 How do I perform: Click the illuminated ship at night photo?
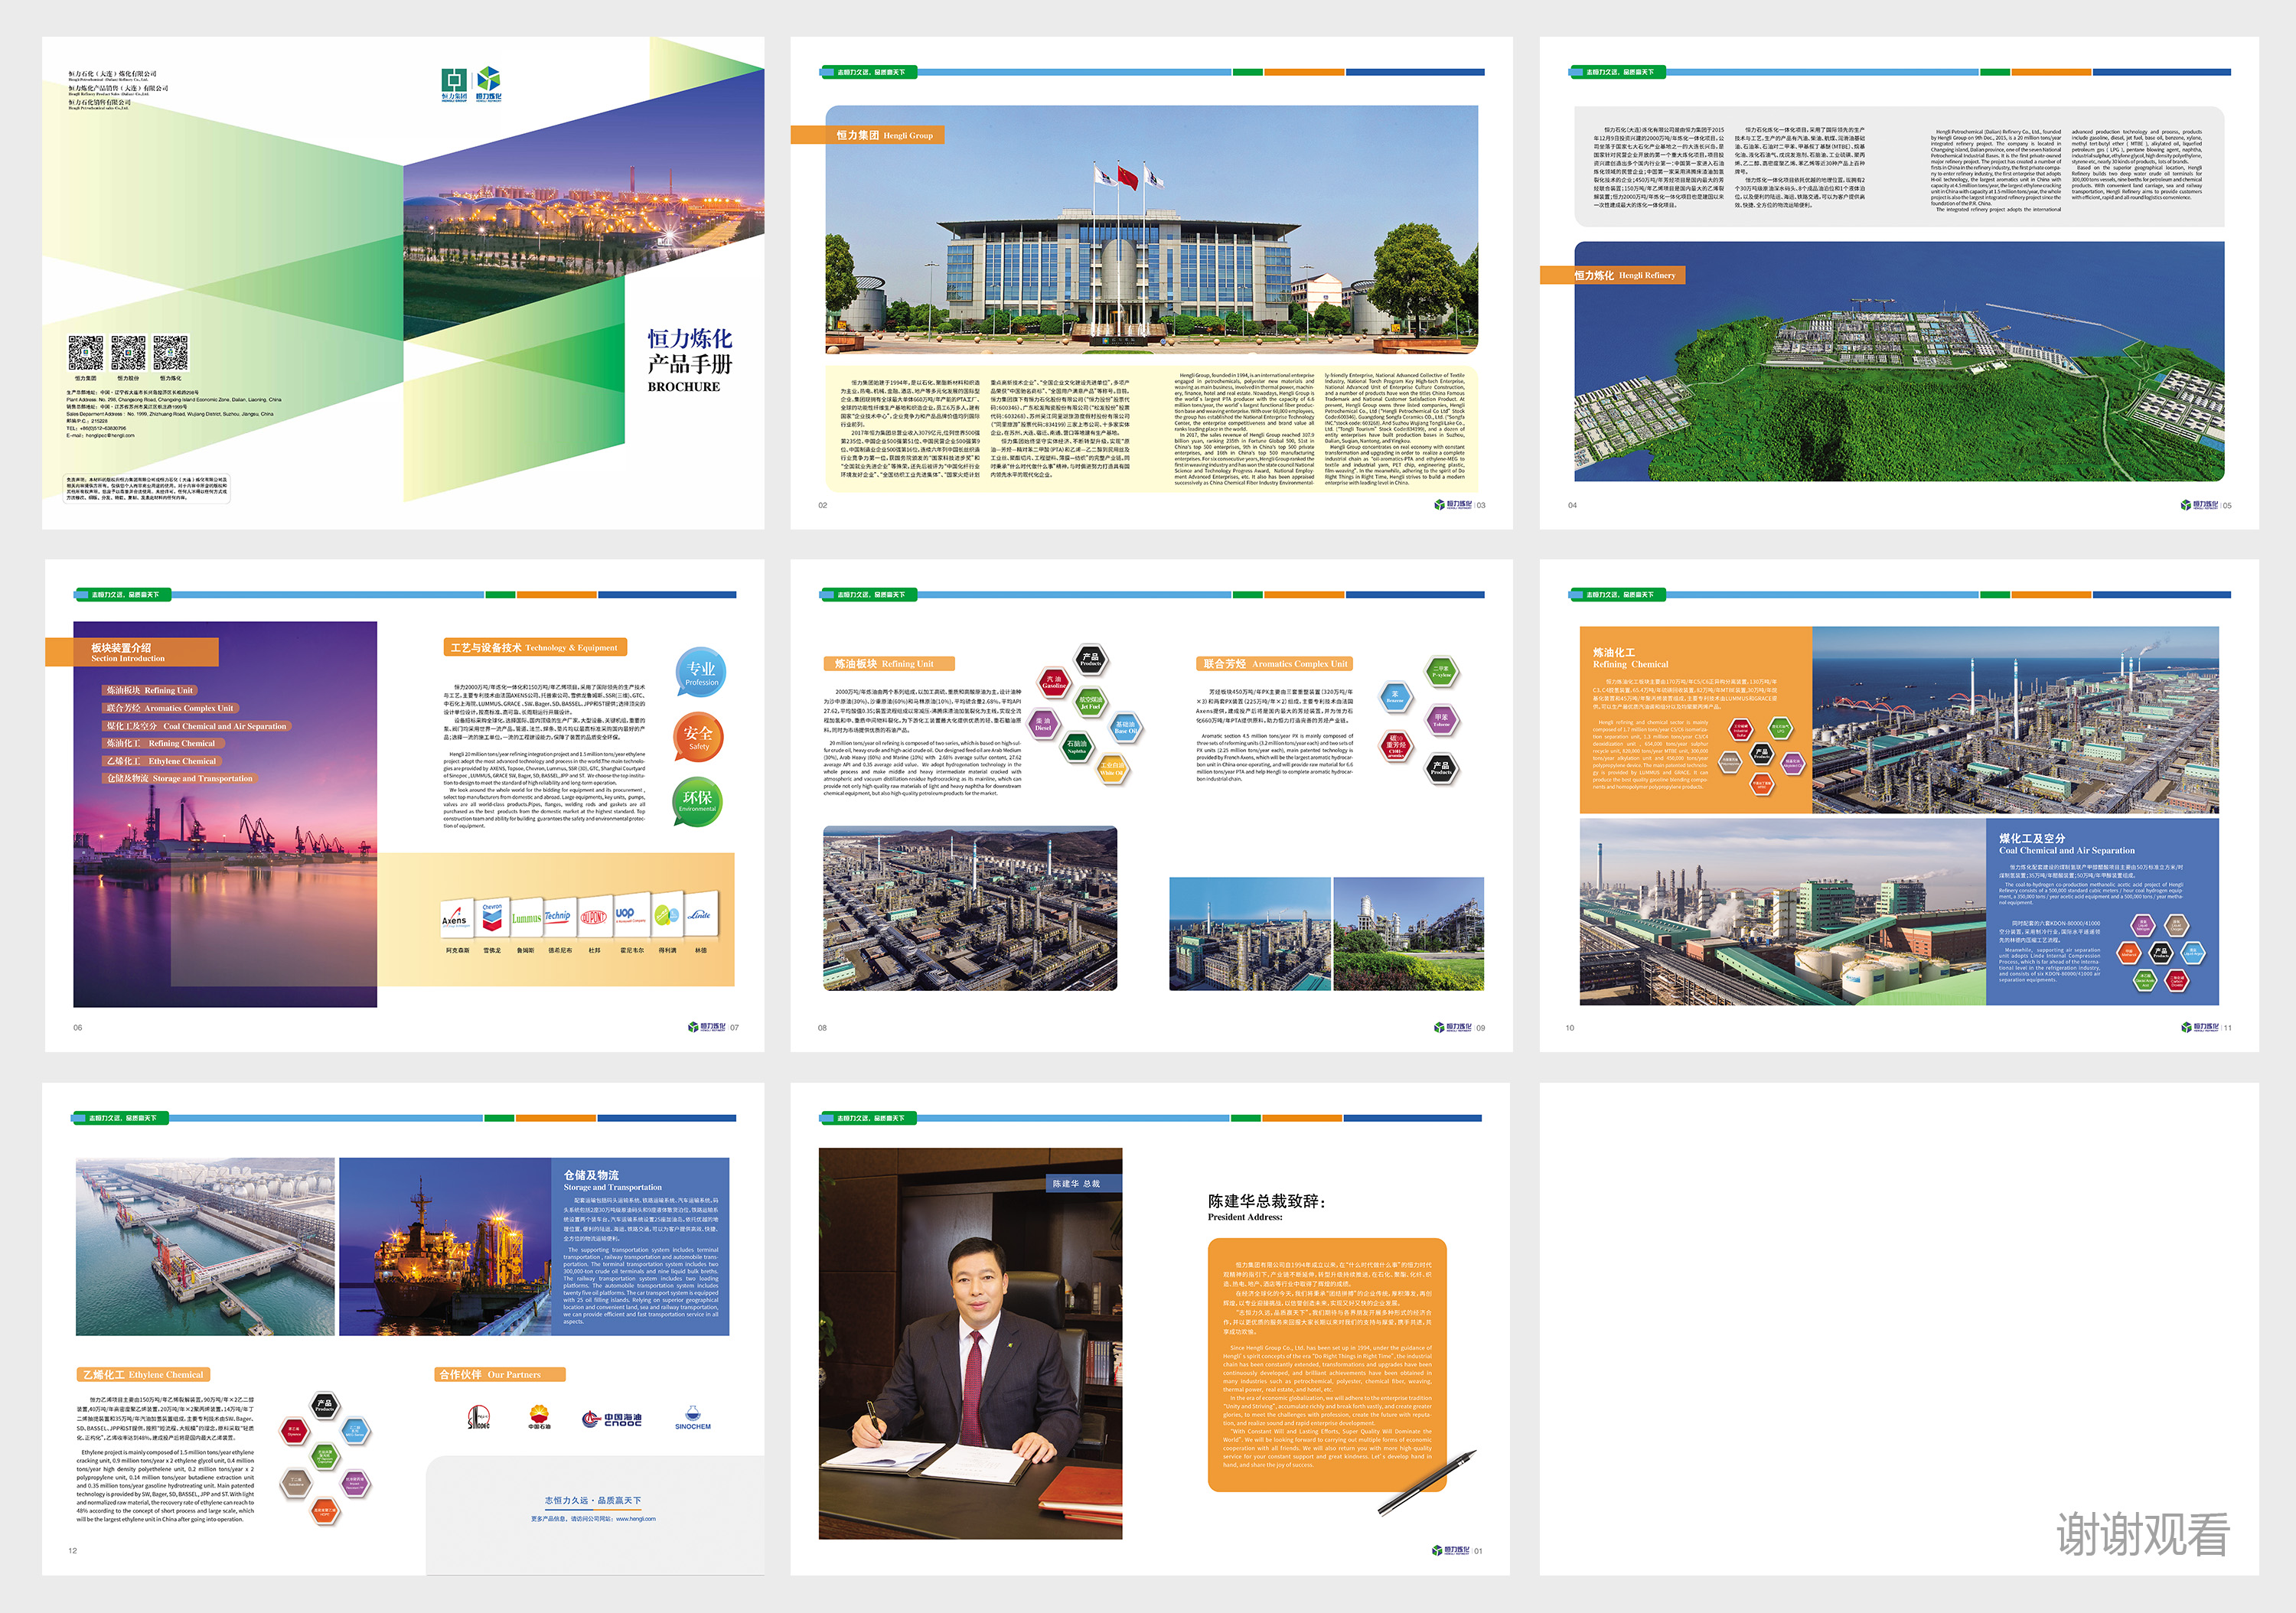click(x=445, y=1247)
